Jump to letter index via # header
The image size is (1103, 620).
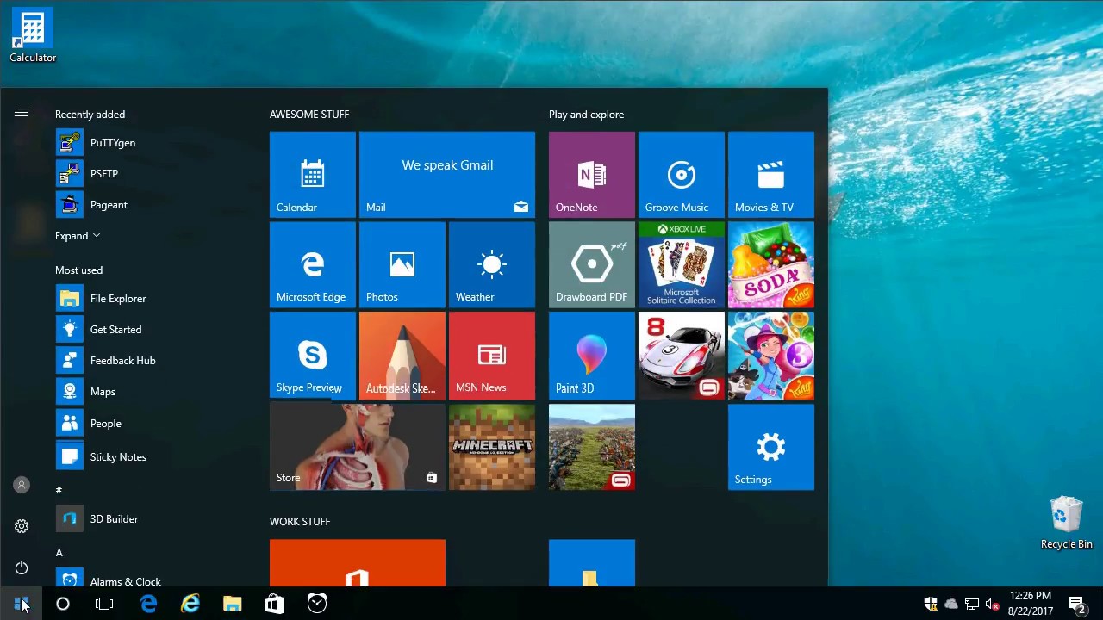(x=59, y=490)
